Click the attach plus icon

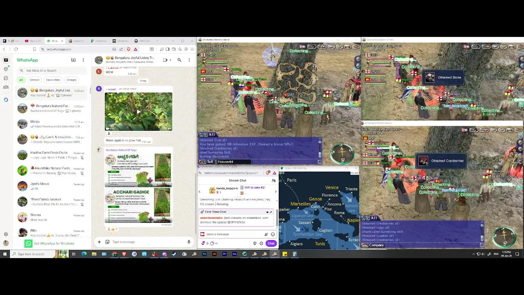(x=99, y=242)
